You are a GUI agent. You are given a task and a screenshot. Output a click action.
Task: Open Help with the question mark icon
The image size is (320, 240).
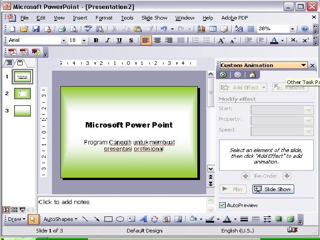[x=305, y=29]
